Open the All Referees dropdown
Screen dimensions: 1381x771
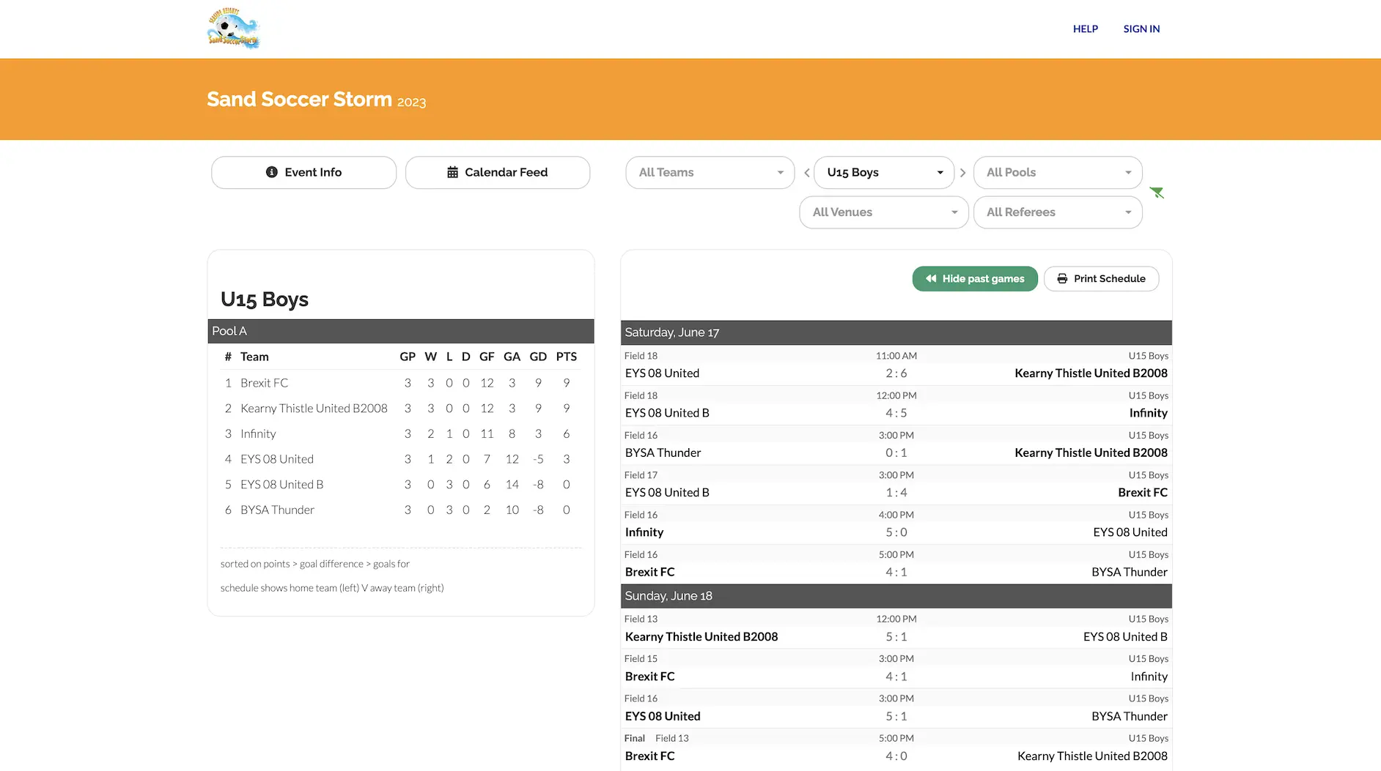[1057, 212]
